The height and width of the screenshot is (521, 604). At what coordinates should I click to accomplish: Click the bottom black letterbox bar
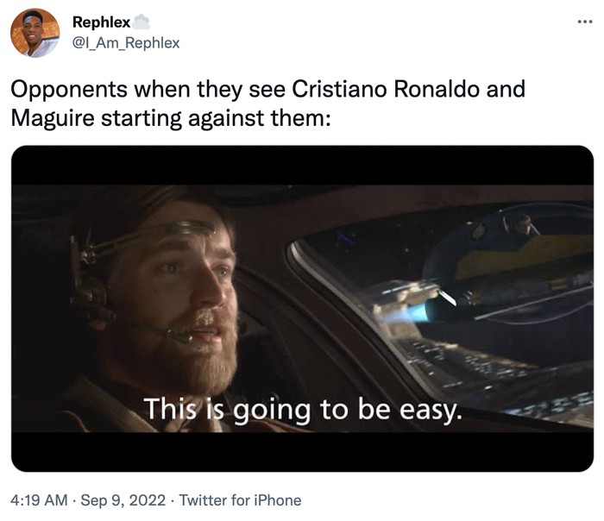302,452
